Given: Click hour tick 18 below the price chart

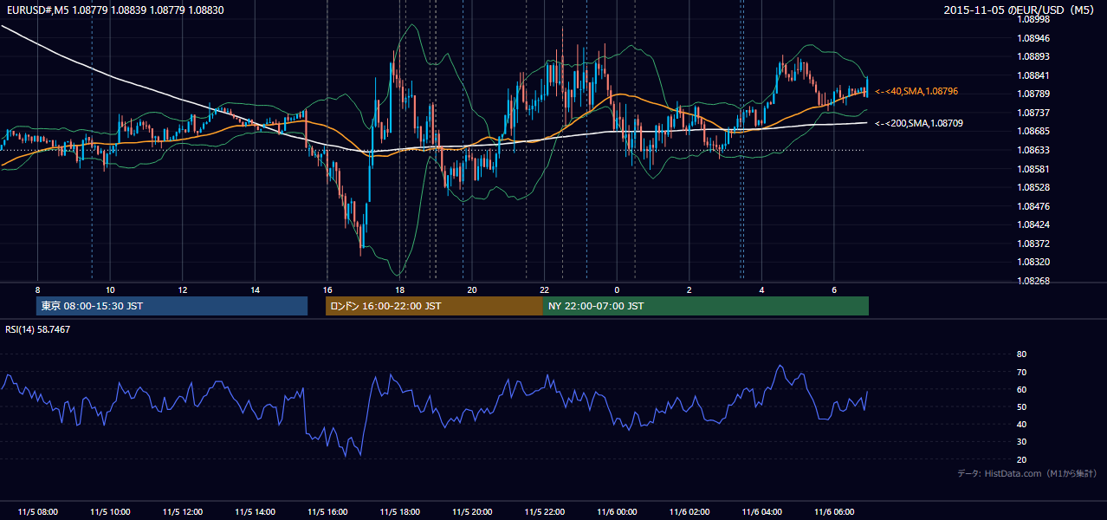Looking at the screenshot, I should (x=399, y=289).
